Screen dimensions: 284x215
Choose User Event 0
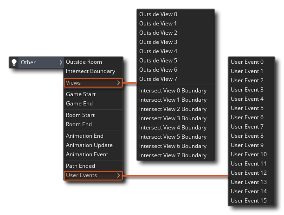tap(247, 62)
